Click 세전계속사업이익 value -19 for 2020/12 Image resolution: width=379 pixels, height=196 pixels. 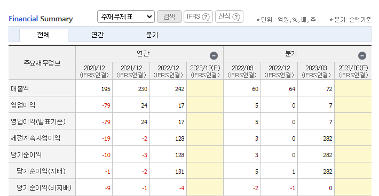pos(106,138)
